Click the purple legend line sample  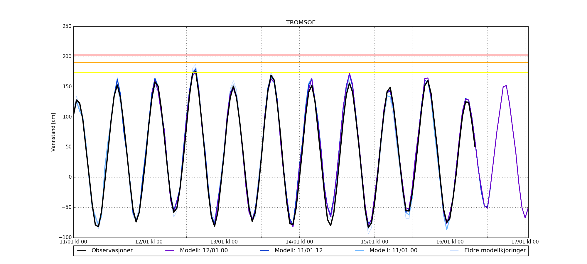pyautogui.click(x=170, y=251)
